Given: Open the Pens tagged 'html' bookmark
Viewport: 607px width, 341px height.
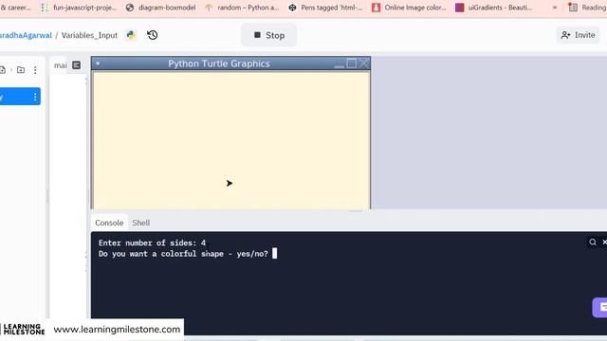Looking at the screenshot, I should (326, 8).
